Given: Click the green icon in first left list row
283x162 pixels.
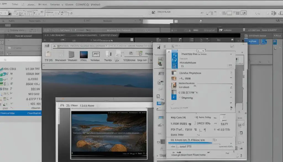Looking at the screenshot, I should (x=2, y=69).
